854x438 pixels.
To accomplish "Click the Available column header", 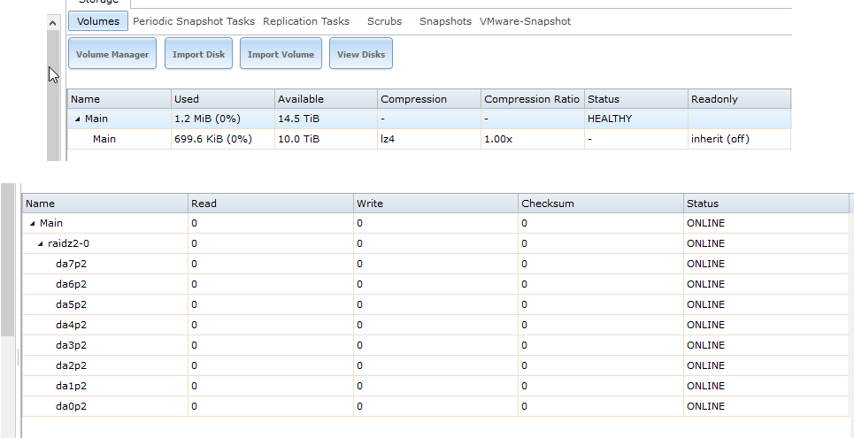I will coord(301,99).
